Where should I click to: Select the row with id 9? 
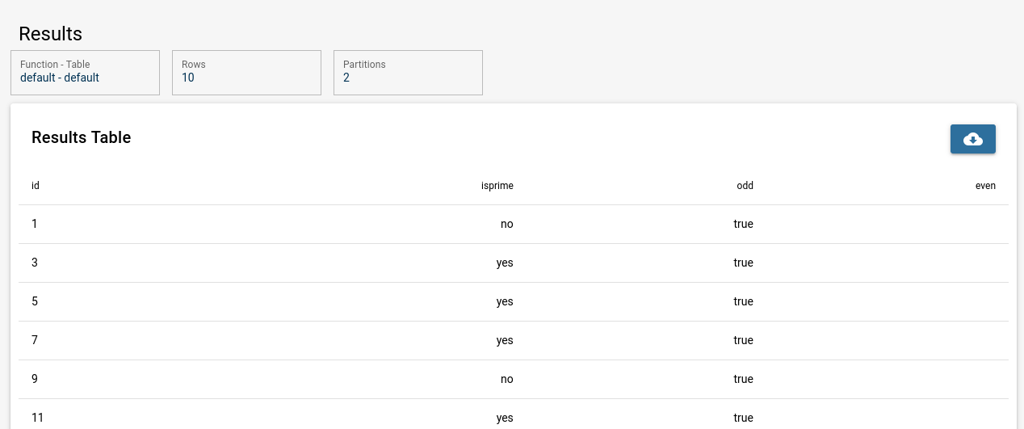tap(514, 379)
